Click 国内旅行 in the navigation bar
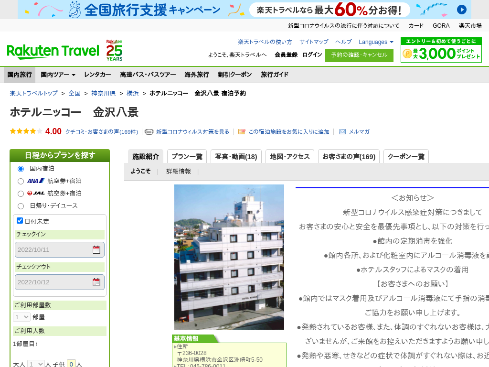489x367 pixels. click(20, 75)
